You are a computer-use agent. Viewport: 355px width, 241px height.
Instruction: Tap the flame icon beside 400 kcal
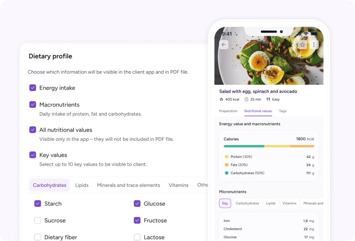click(x=221, y=99)
